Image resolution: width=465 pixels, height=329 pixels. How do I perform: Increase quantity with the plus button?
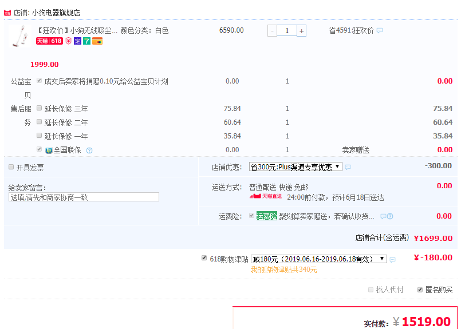coord(301,31)
